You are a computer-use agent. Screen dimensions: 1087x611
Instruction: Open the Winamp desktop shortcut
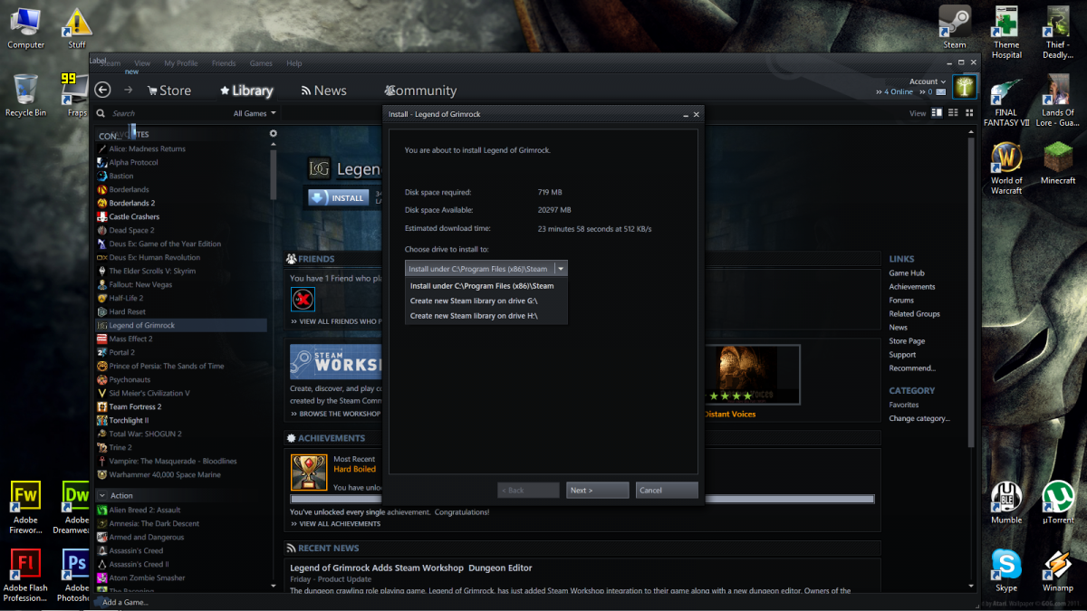(x=1057, y=571)
